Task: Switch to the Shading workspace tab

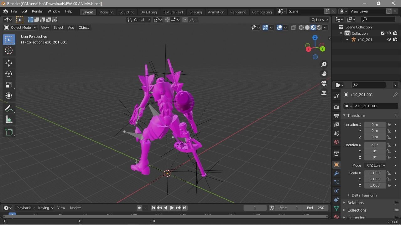Action: coord(195,12)
